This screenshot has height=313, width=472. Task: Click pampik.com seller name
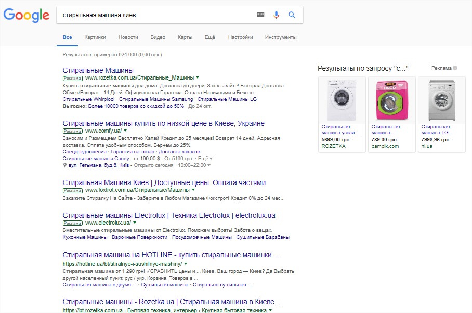[x=385, y=146]
